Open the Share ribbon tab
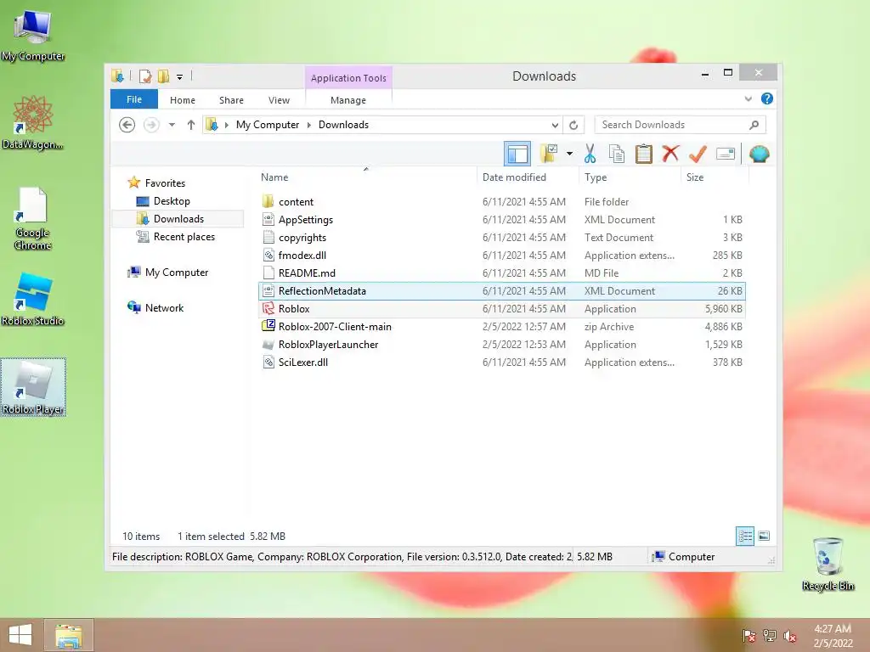Screen dimensions: 870x652 231,100
